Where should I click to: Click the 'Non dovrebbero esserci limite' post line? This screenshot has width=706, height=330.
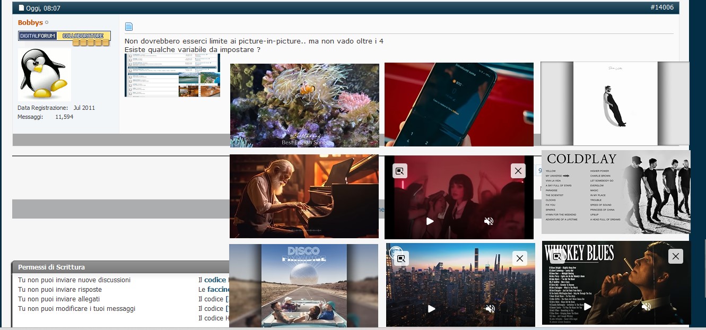pyautogui.click(x=254, y=41)
